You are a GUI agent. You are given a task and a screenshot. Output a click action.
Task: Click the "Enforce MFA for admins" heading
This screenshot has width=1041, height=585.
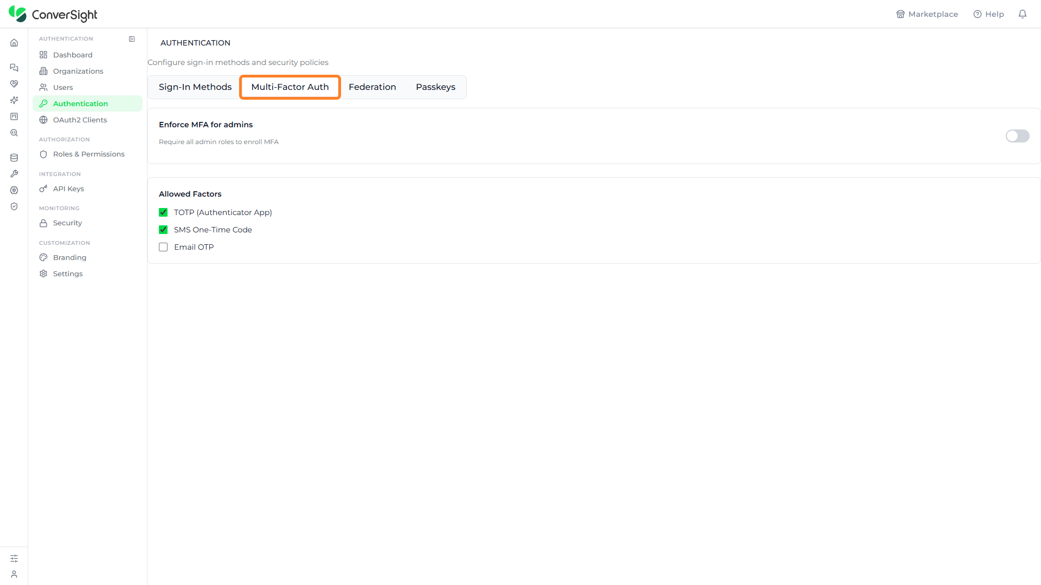[x=205, y=125]
